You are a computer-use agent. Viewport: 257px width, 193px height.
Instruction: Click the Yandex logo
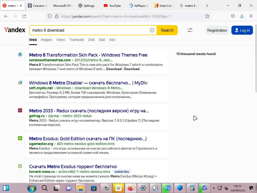[15, 30]
